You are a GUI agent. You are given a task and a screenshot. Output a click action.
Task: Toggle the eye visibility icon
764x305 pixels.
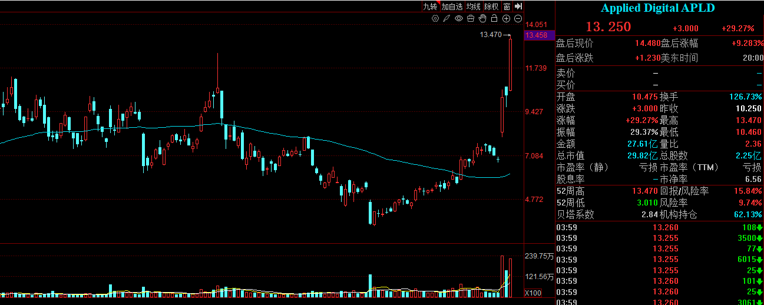click(x=459, y=18)
